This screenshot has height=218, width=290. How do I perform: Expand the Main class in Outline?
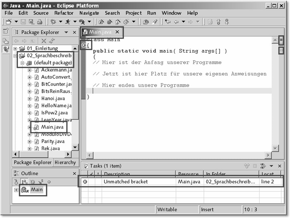pyautogui.click(x=16, y=190)
